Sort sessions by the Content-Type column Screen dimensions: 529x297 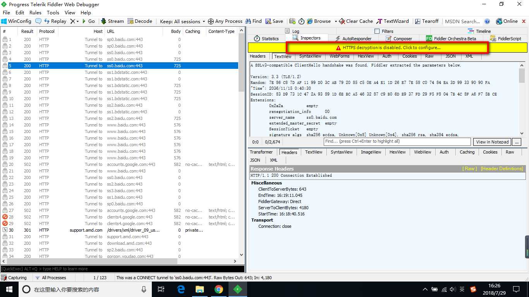coord(222,31)
